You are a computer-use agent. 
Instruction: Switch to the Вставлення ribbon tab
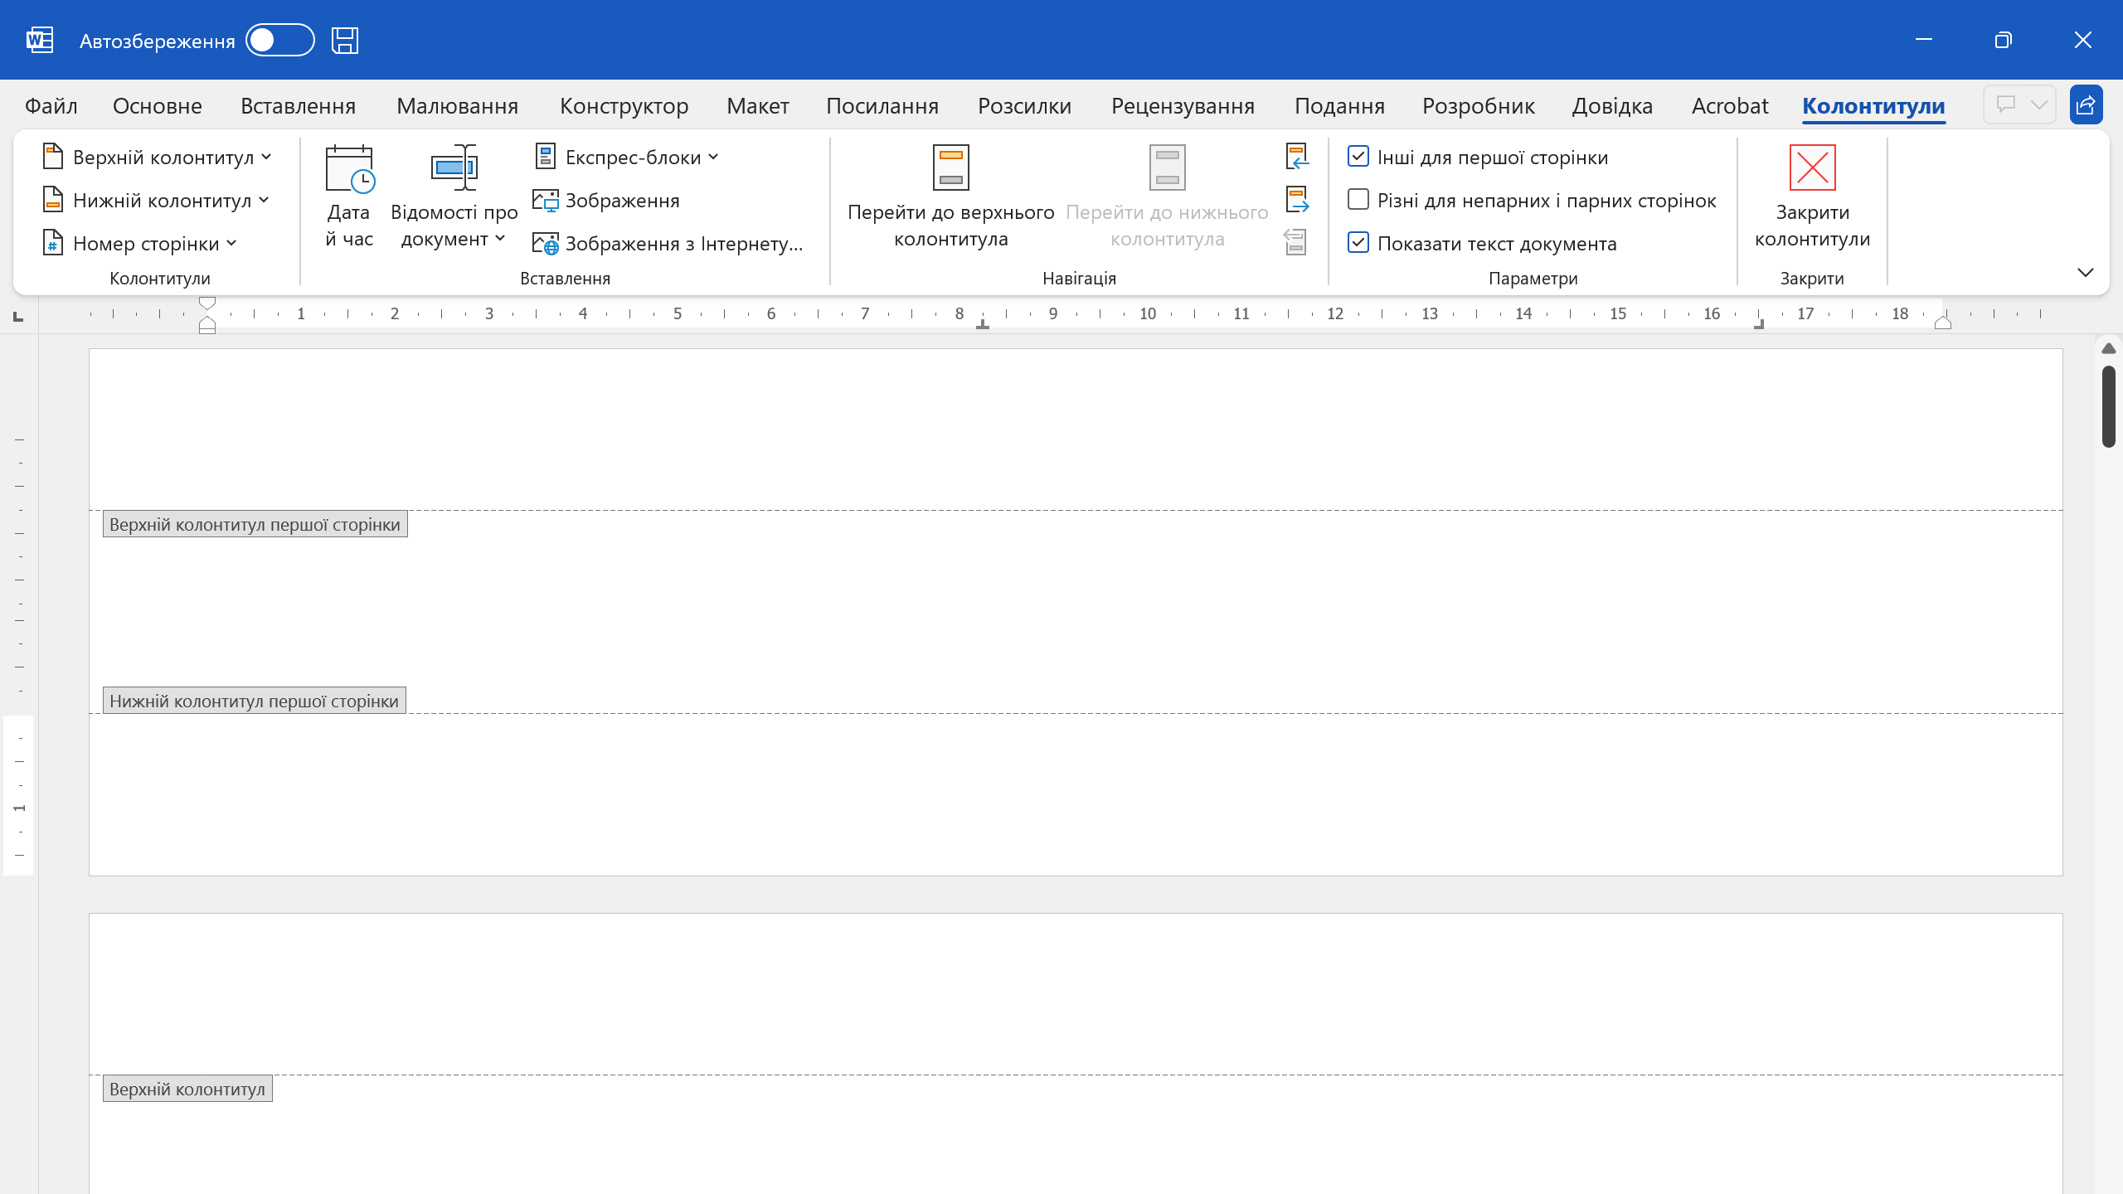298,106
